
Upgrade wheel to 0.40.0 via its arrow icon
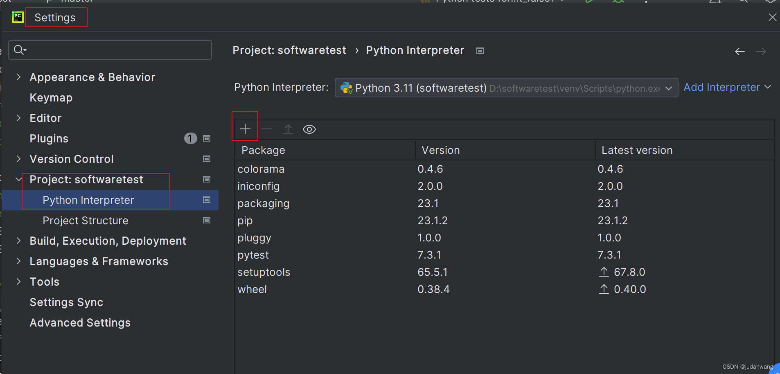pyautogui.click(x=604, y=289)
